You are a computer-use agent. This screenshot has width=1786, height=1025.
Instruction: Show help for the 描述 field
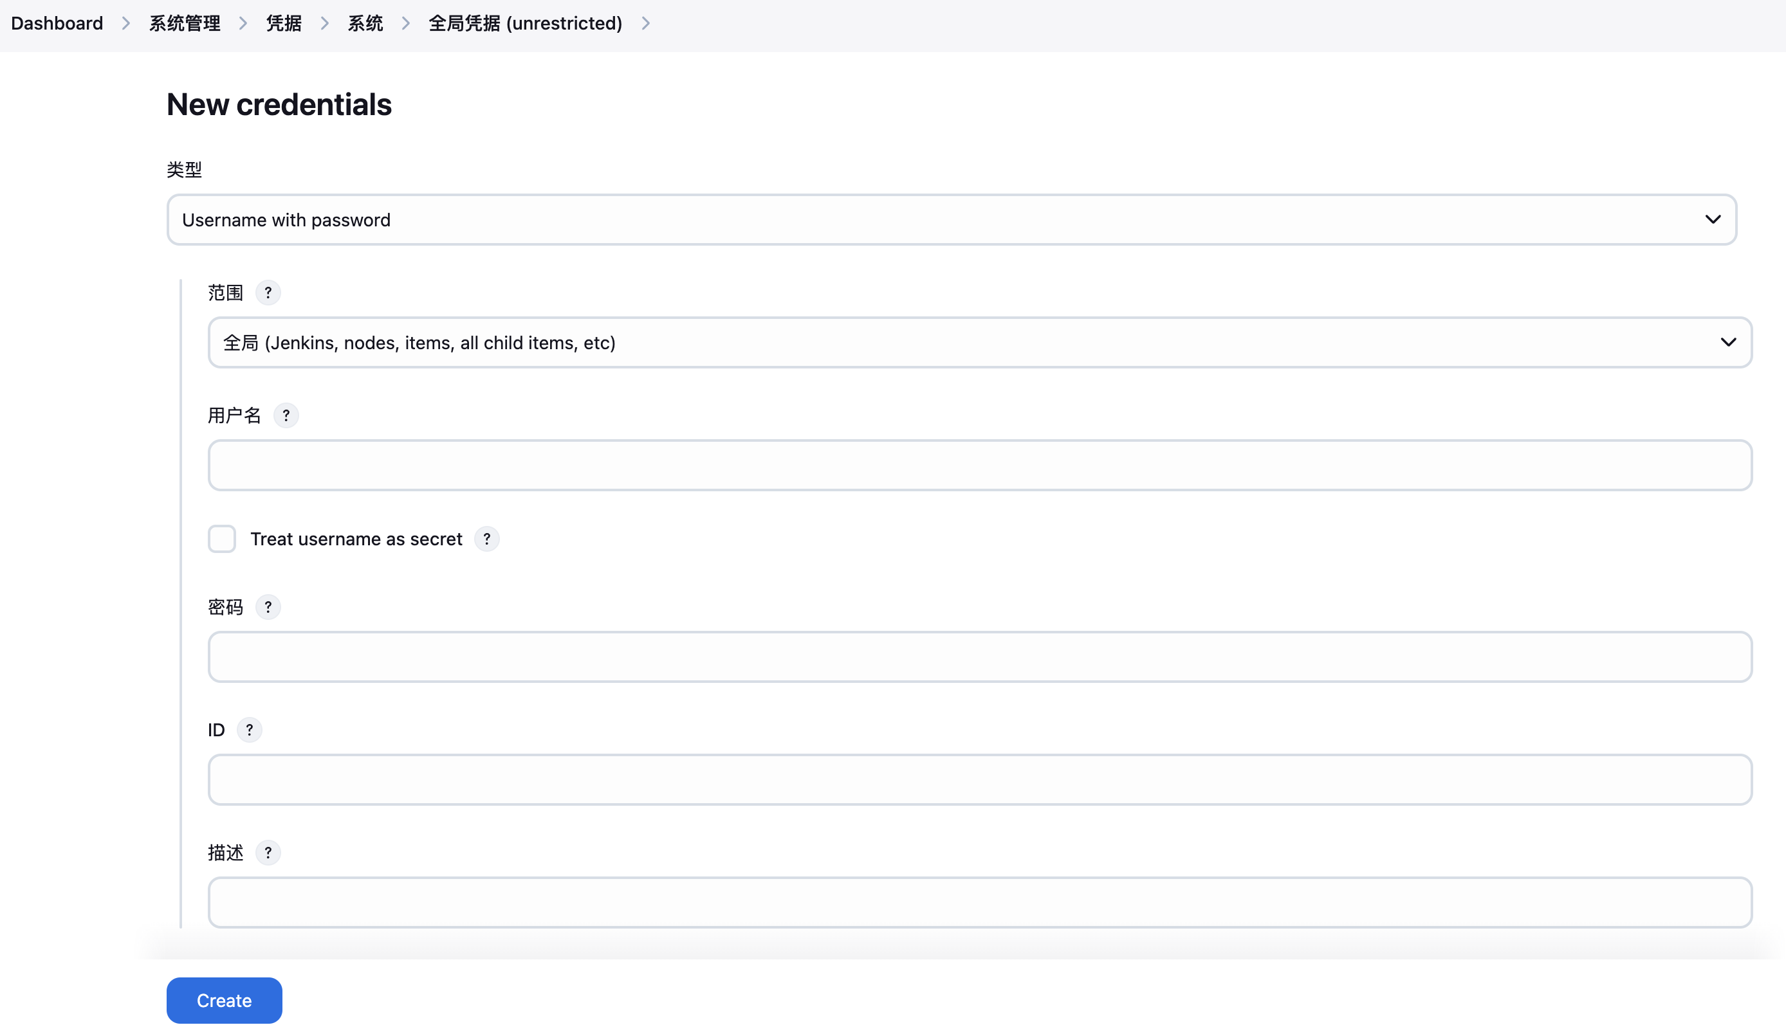click(x=268, y=853)
